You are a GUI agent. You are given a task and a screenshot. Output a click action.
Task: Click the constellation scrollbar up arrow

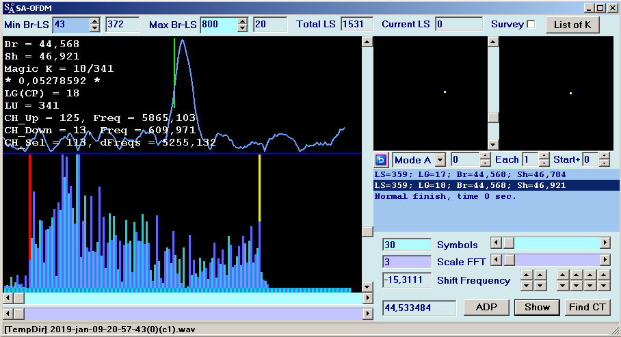coord(492,42)
